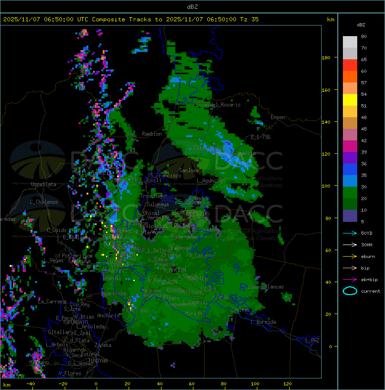Click the 160 km vertical axis tick
This screenshot has width=385, height=390.
coord(326,90)
